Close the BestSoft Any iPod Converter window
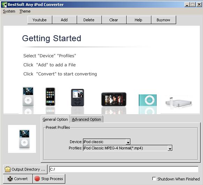This screenshot has width=203, height=185. pyautogui.click(x=199, y=5)
